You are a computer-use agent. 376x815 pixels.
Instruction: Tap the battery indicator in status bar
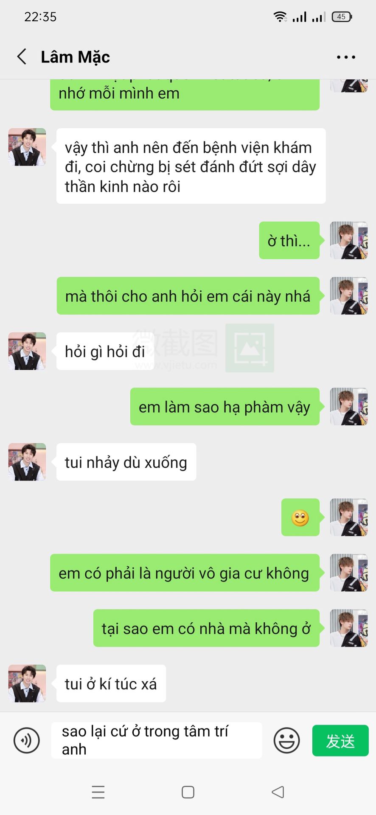(x=342, y=17)
